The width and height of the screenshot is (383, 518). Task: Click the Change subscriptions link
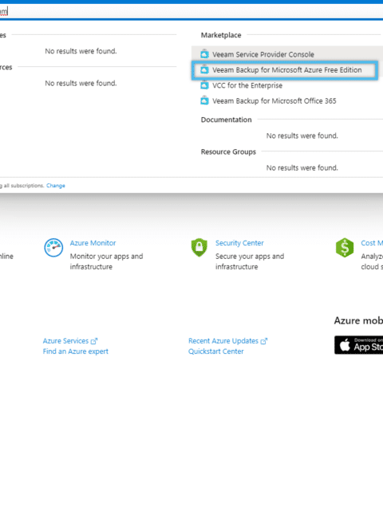(56, 186)
